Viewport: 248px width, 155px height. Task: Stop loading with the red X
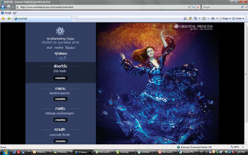198,7
